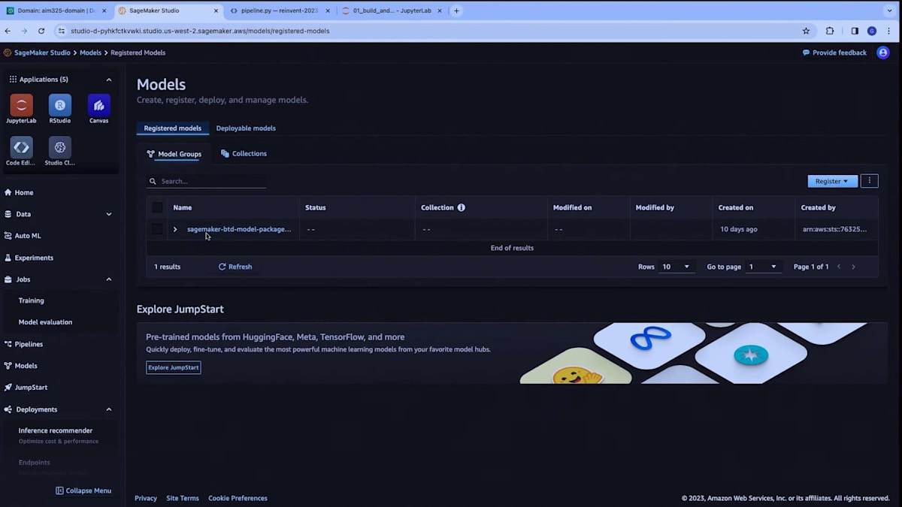Open the three-dot more options menu
This screenshot has height=507, width=902.
[x=869, y=181]
